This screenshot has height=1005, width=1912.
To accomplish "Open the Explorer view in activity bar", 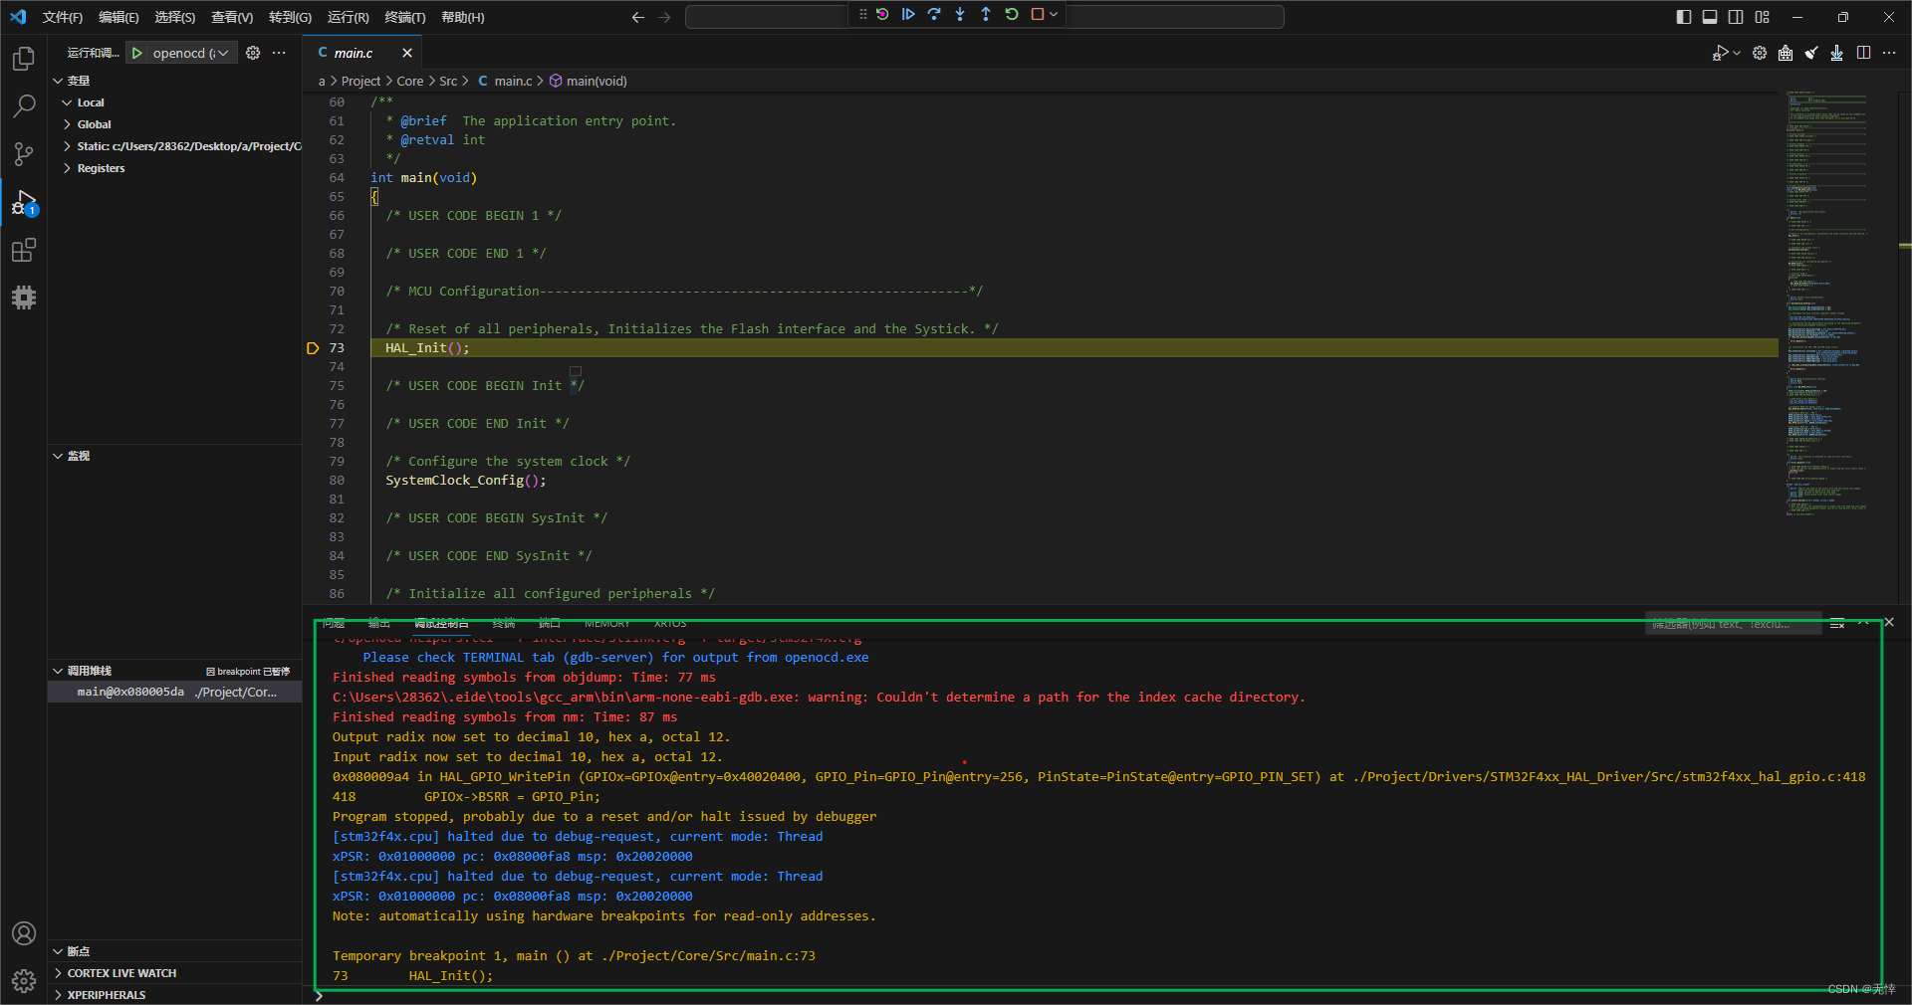I will coord(24,59).
